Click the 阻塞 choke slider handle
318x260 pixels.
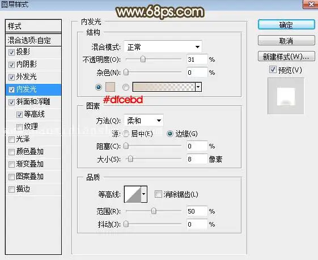[126, 146]
